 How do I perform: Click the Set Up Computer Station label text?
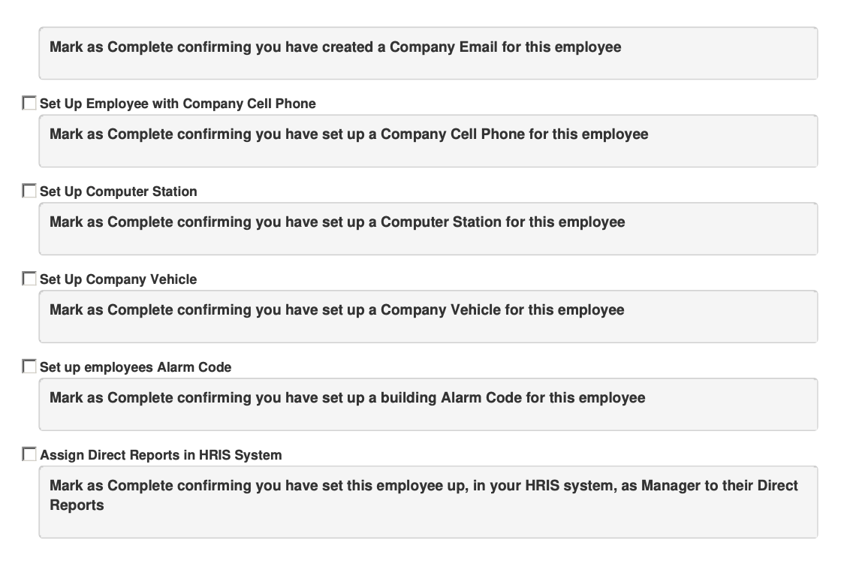[119, 192]
